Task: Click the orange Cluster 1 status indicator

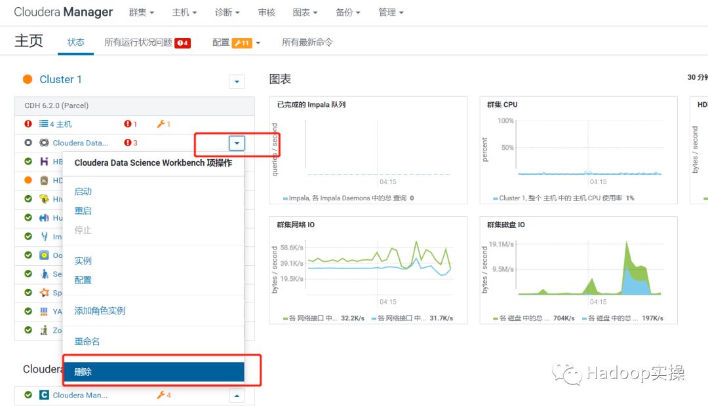Action: coord(28,79)
